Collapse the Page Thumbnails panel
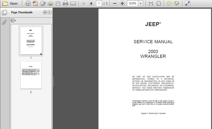Screen dimensions: 212x129 [x=45, y=12]
